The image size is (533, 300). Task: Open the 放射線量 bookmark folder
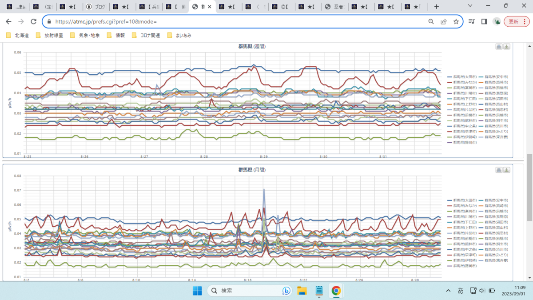coord(49,35)
